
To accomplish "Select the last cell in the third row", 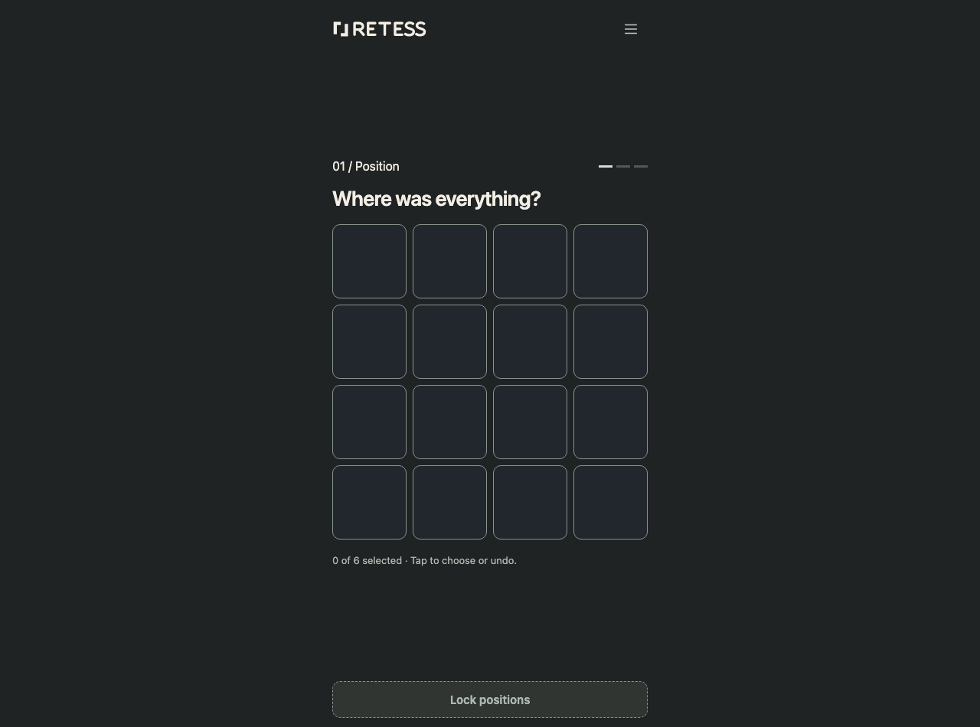I will [610, 422].
